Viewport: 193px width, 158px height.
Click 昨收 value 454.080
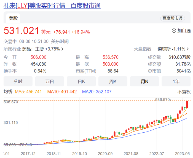pyautogui.click(x=38, y=64)
